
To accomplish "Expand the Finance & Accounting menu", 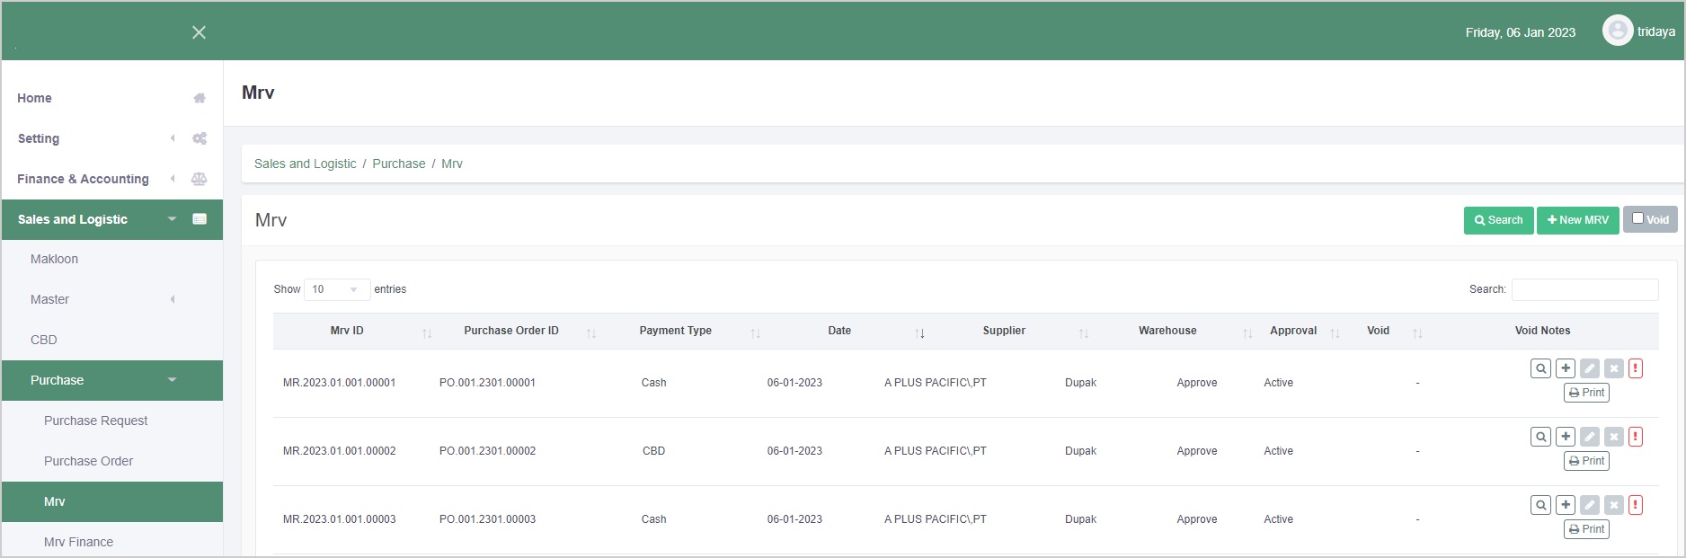I will (83, 179).
